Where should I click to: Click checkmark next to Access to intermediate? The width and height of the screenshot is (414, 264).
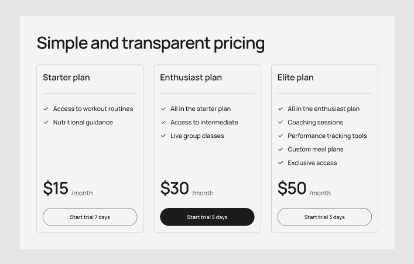tap(163, 122)
